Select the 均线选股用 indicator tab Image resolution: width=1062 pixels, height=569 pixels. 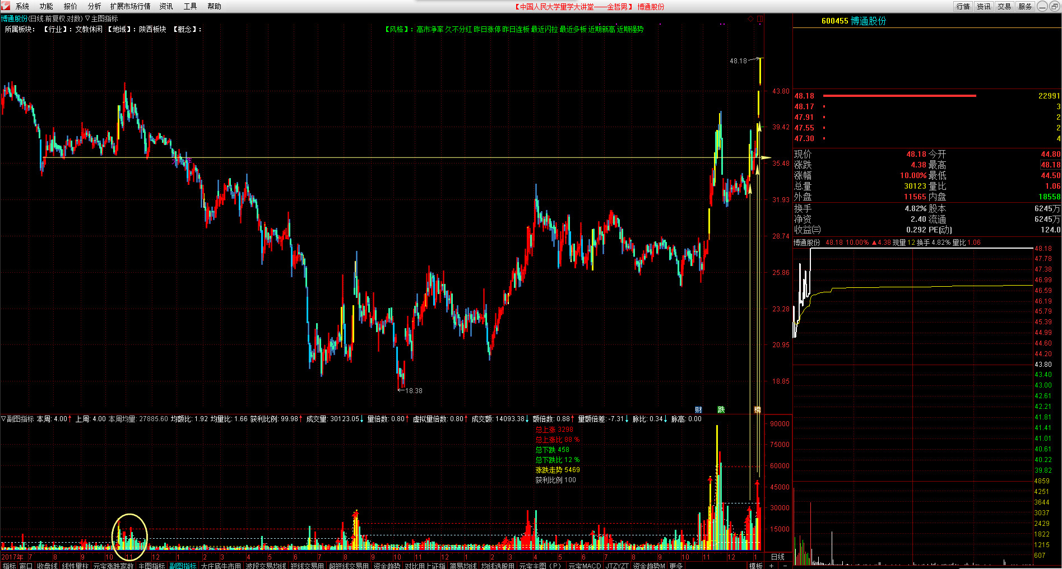pos(498,565)
